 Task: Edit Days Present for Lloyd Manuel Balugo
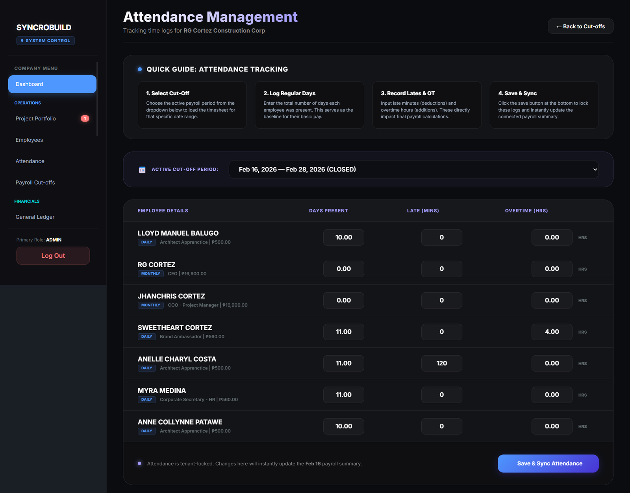(x=344, y=237)
